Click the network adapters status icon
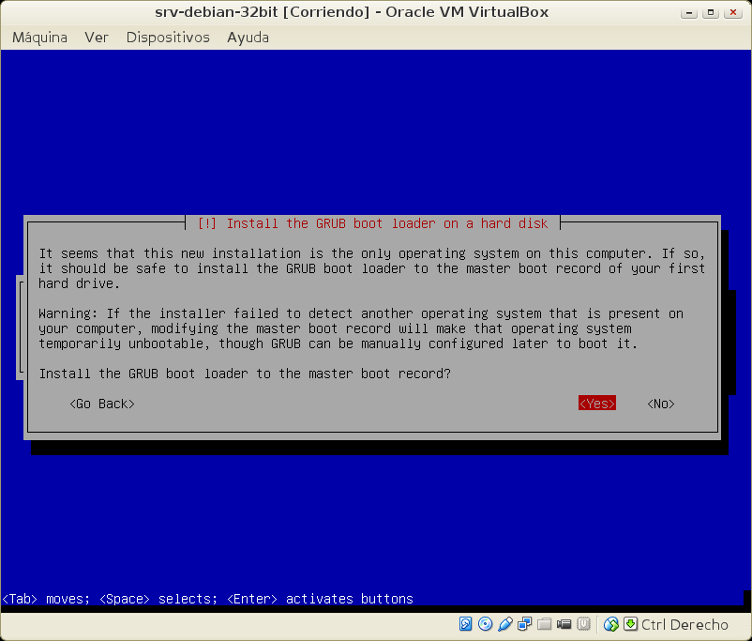 point(525,624)
